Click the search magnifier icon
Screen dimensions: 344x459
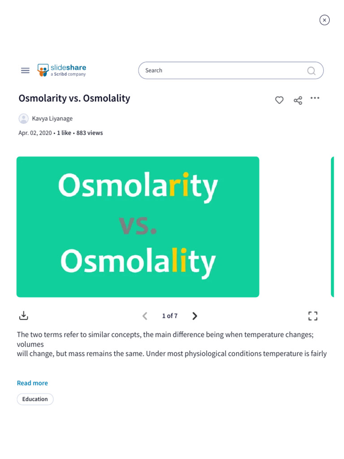pos(311,71)
